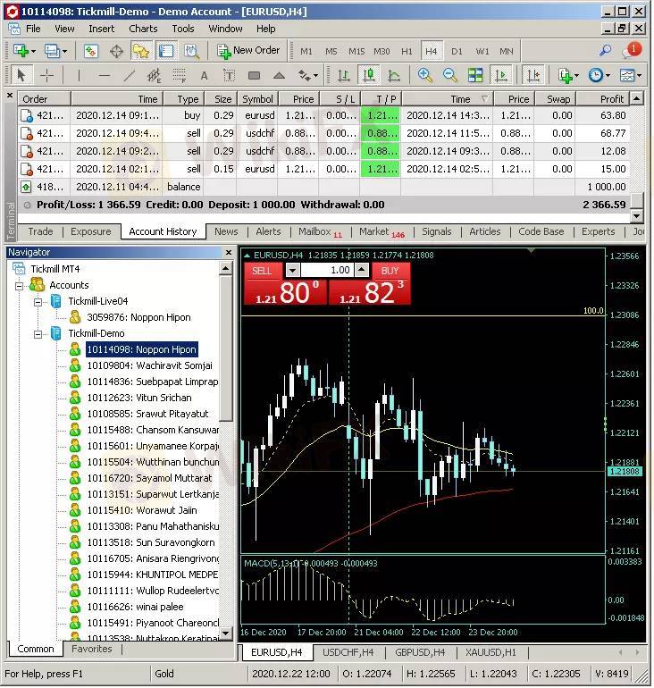
Task: Toggle the M15 timeframe button
Action: tap(356, 51)
